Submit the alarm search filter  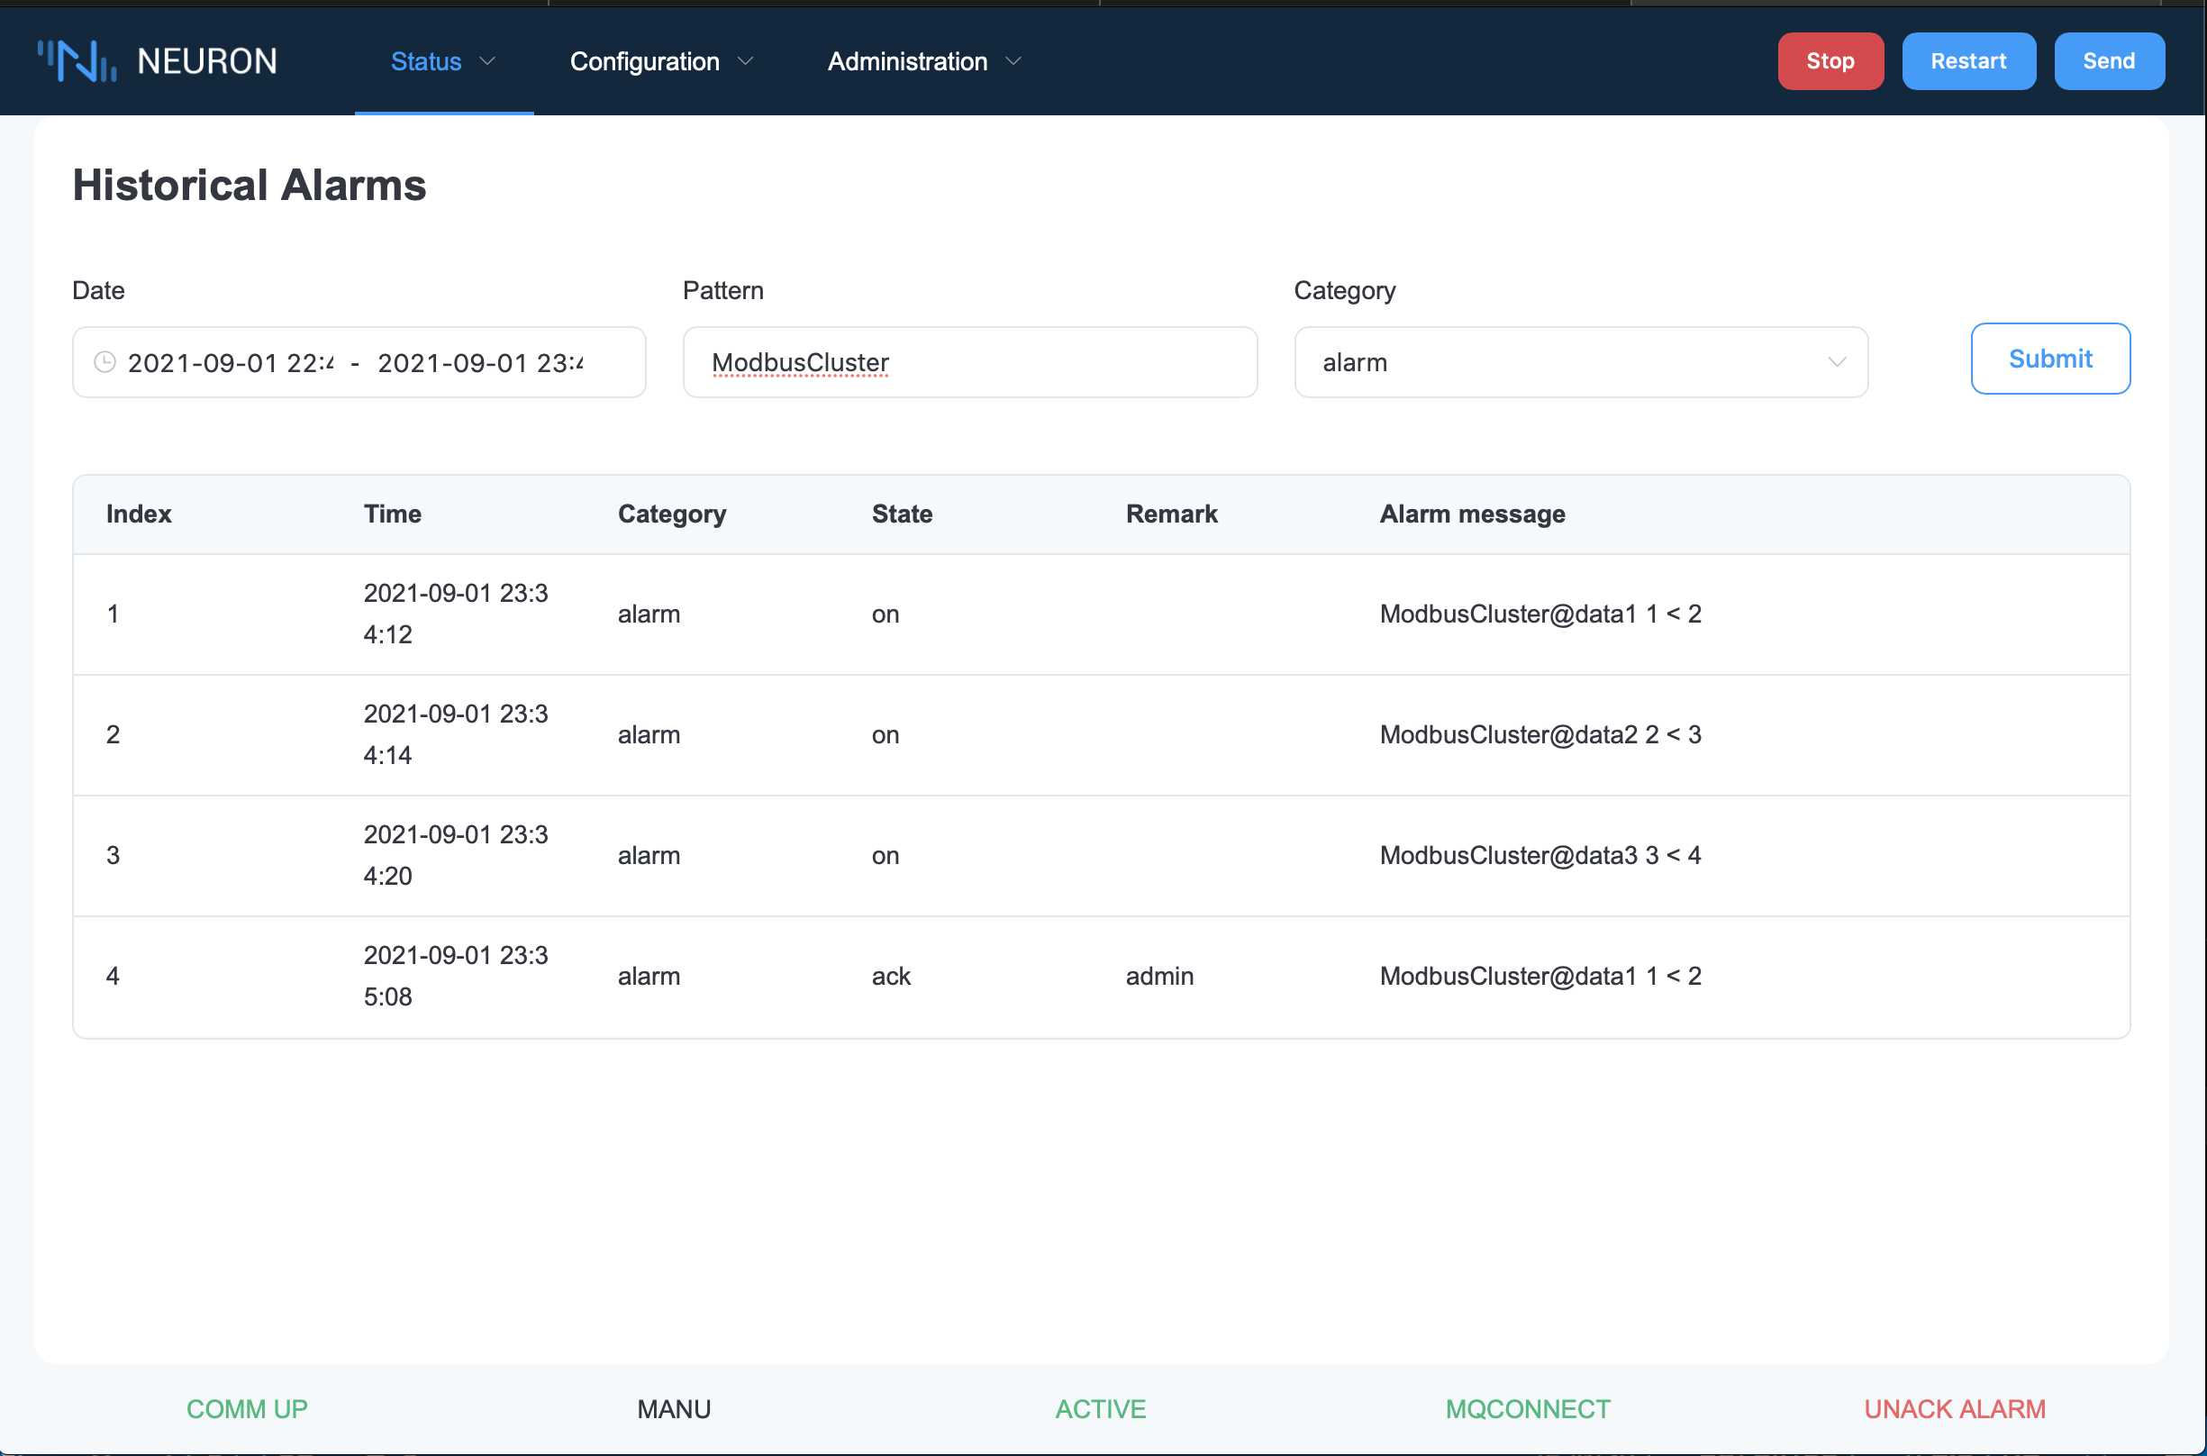2050,359
